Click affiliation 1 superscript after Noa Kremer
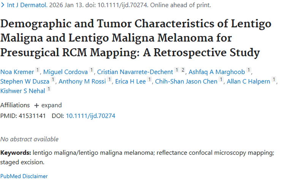Image resolution: width=285 pixels, height=190 pixels. (38, 70)
